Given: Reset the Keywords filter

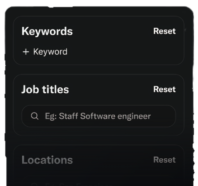Looking at the screenshot, I should click(x=164, y=31).
